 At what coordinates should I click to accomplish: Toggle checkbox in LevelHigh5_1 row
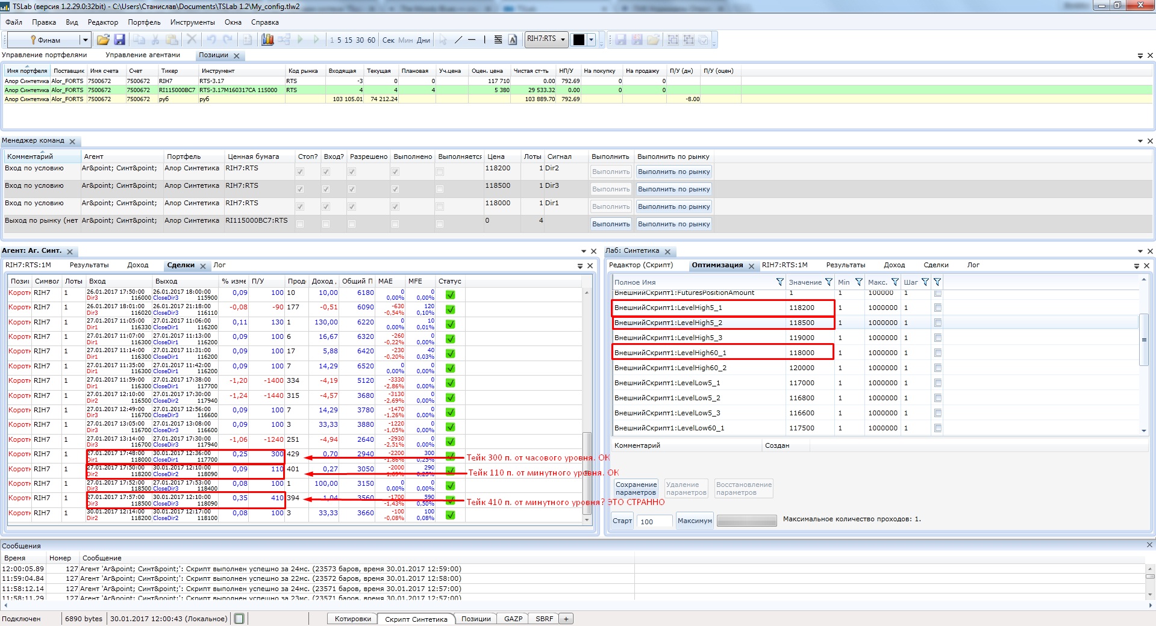(937, 308)
